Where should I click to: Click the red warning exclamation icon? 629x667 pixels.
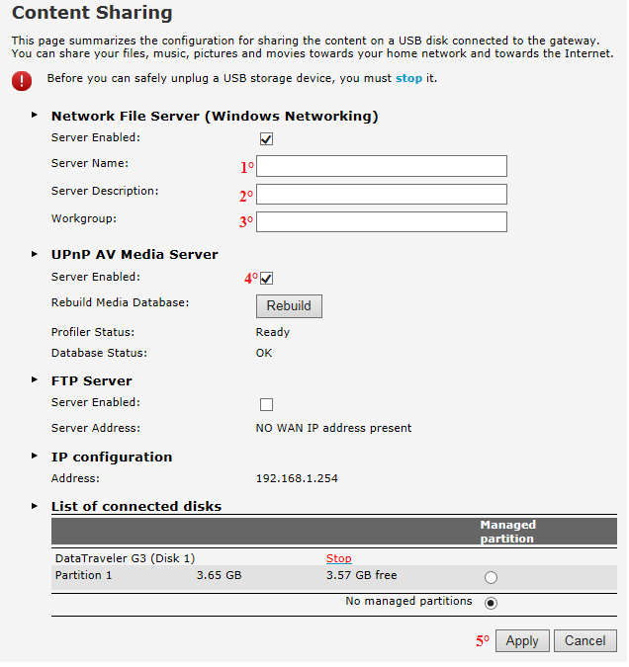point(22,81)
